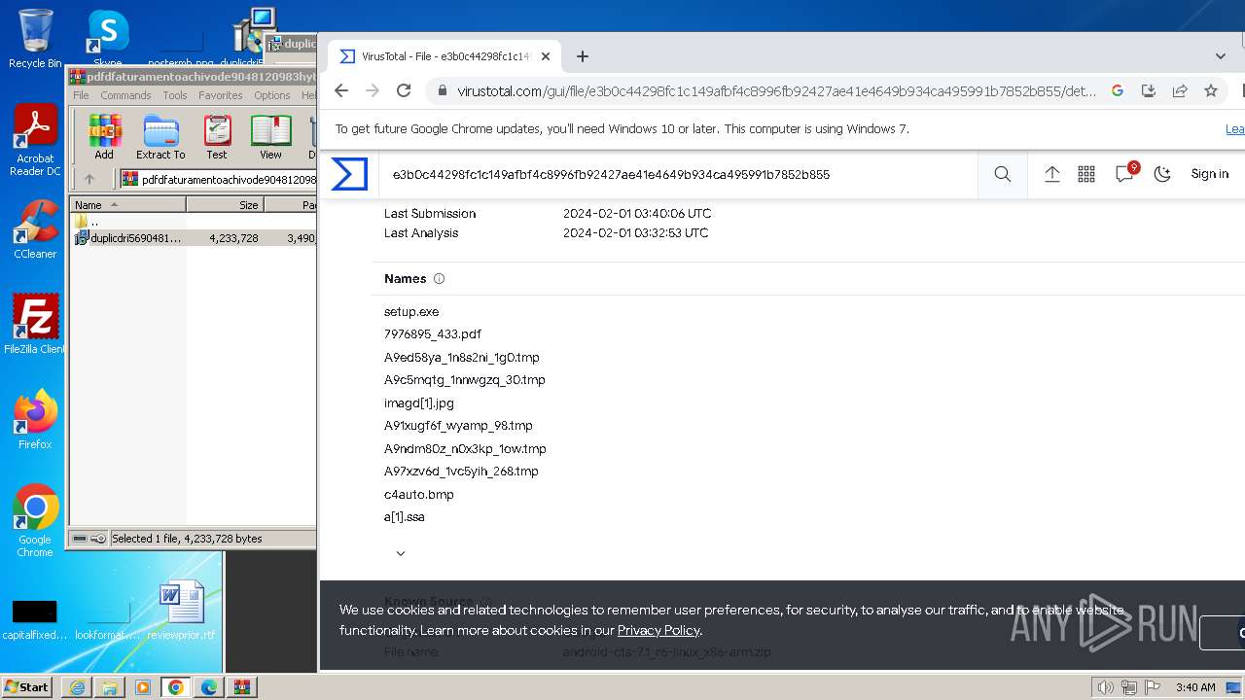Viewport: 1245px width, 700px height.
Task: Click WinRAR View toolbar icon
Action: click(270, 136)
